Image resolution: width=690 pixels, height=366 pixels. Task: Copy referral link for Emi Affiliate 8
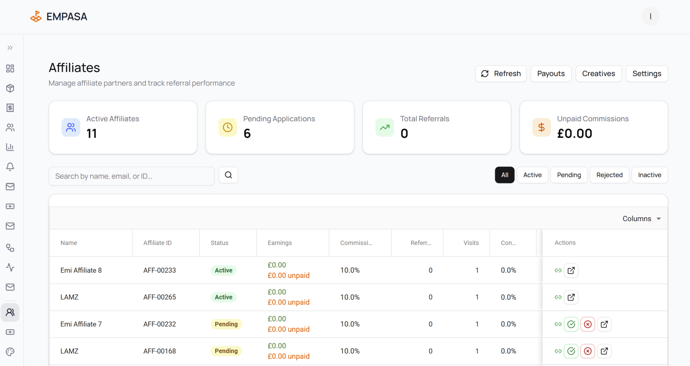(558, 270)
